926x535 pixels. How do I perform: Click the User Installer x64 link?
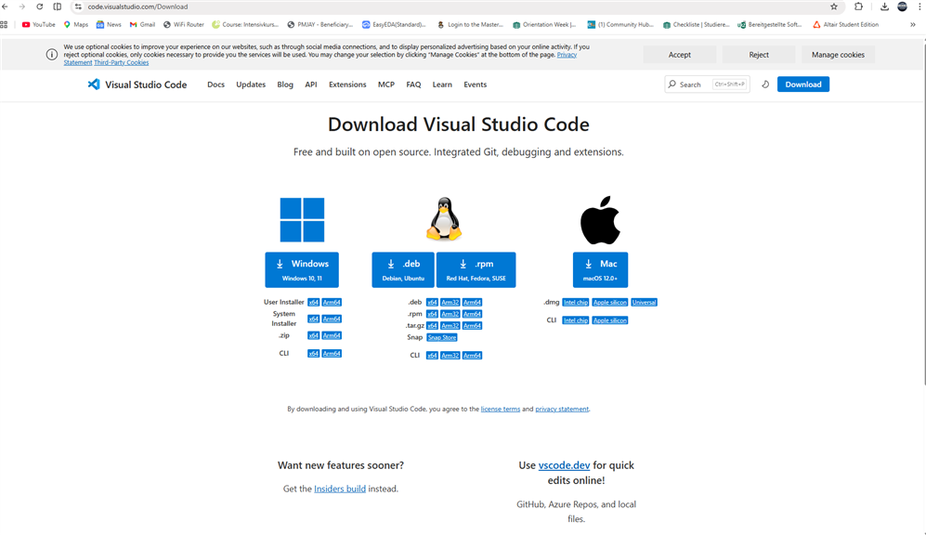click(313, 303)
